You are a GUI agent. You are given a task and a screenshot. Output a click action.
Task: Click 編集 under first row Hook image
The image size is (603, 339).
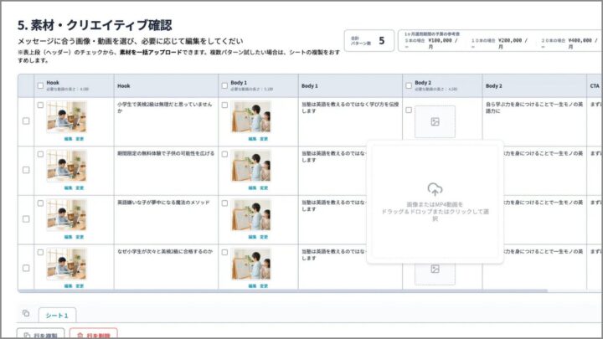(x=69, y=139)
